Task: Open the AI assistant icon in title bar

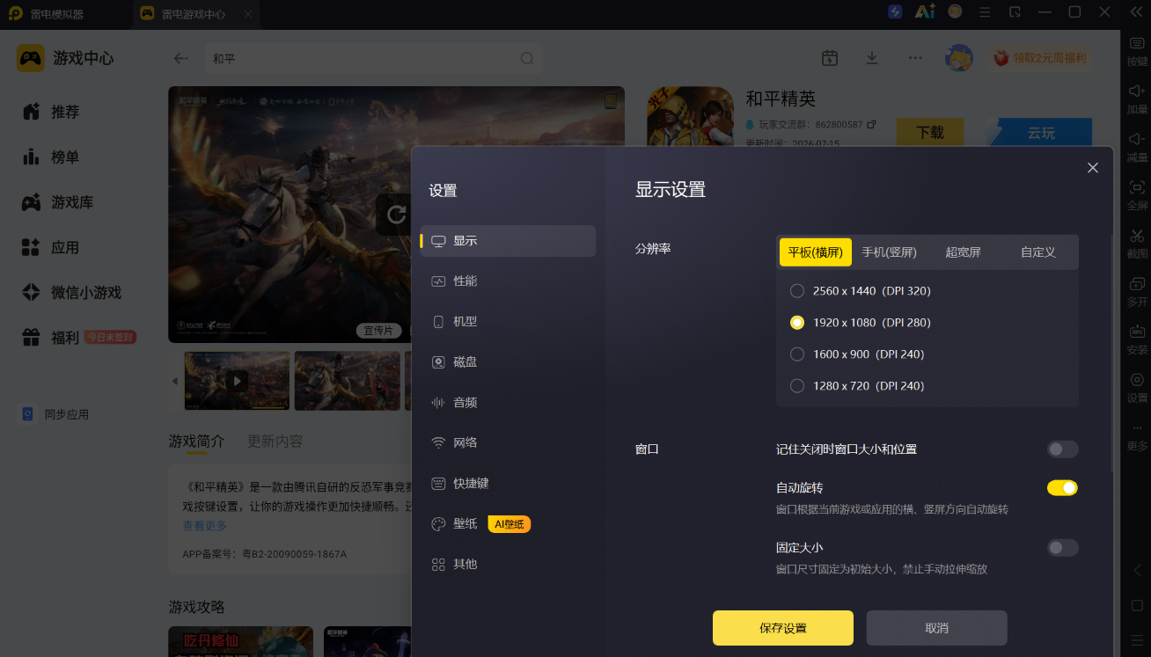Action: click(x=925, y=12)
